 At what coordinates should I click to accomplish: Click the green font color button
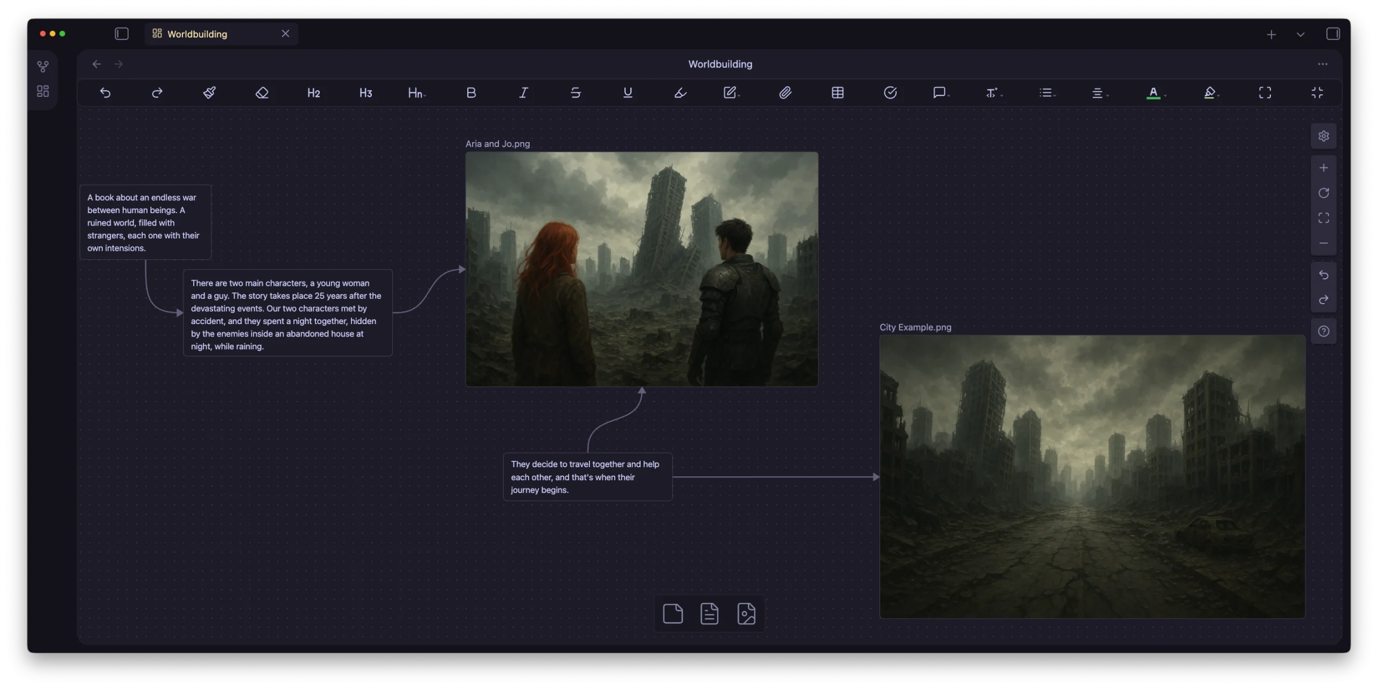tap(1153, 93)
